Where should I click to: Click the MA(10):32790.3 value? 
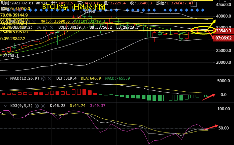[90, 21]
